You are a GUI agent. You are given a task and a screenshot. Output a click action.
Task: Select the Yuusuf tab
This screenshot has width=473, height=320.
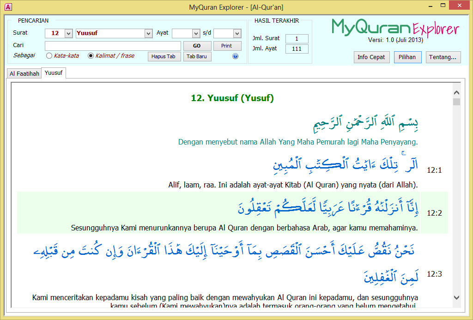[54, 73]
